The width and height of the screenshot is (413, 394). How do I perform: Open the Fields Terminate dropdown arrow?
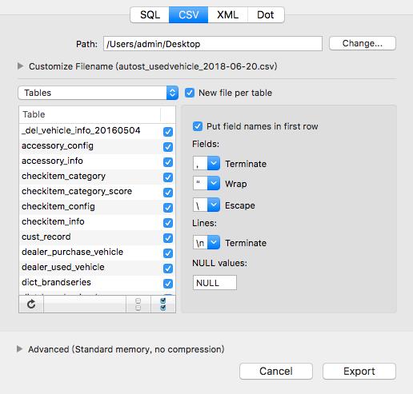(x=214, y=163)
